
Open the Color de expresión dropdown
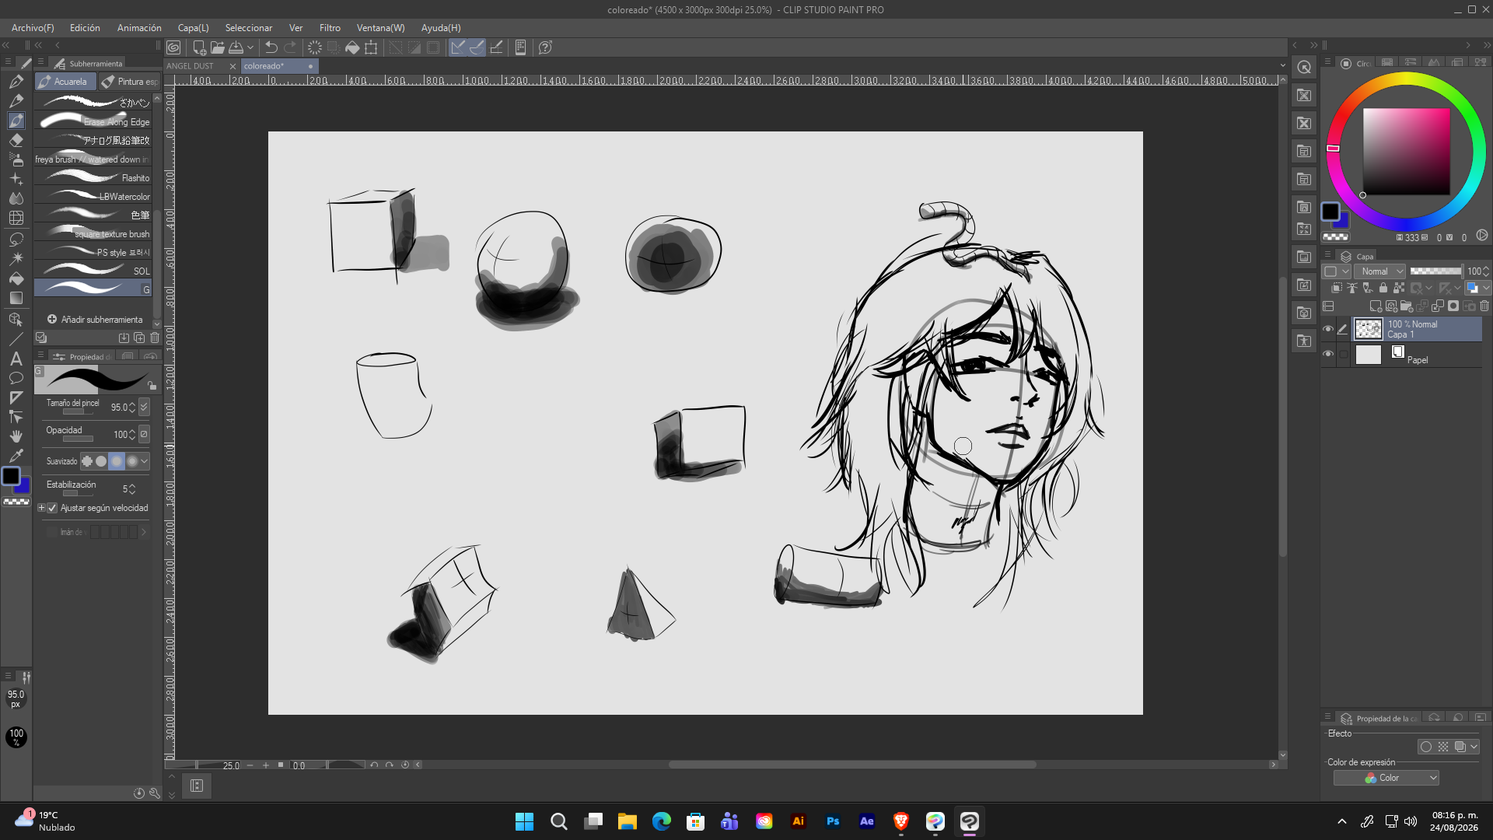point(1386,778)
